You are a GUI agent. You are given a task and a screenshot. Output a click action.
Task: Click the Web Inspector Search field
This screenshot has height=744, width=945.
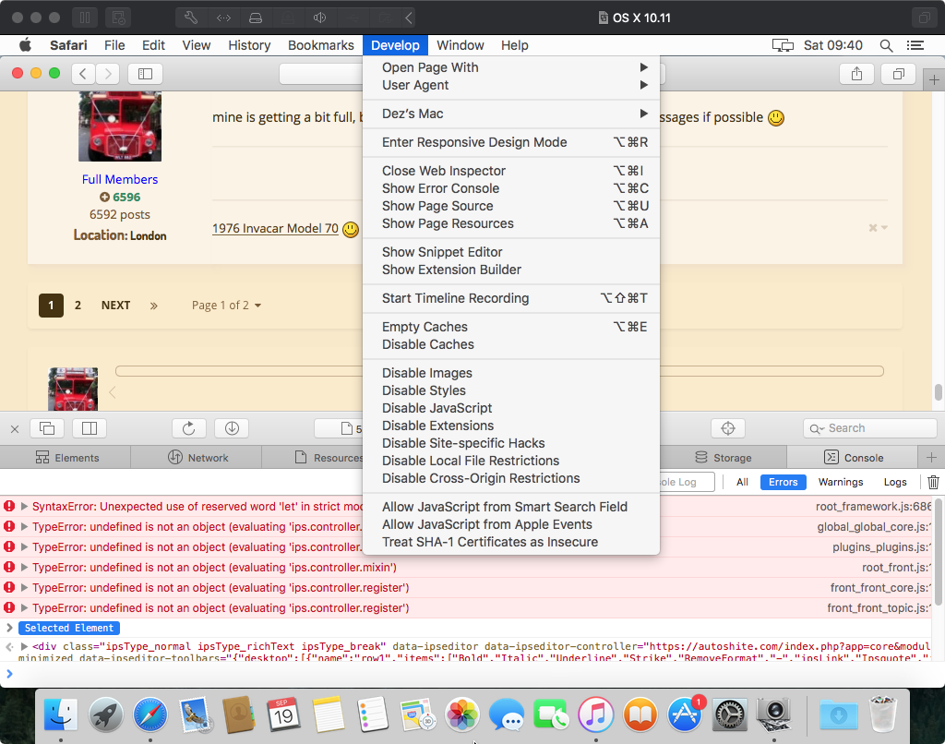click(869, 428)
